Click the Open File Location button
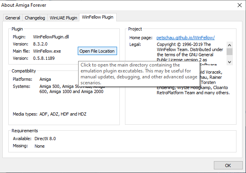Viewport: 246px width, 173px height. (97, 51)
